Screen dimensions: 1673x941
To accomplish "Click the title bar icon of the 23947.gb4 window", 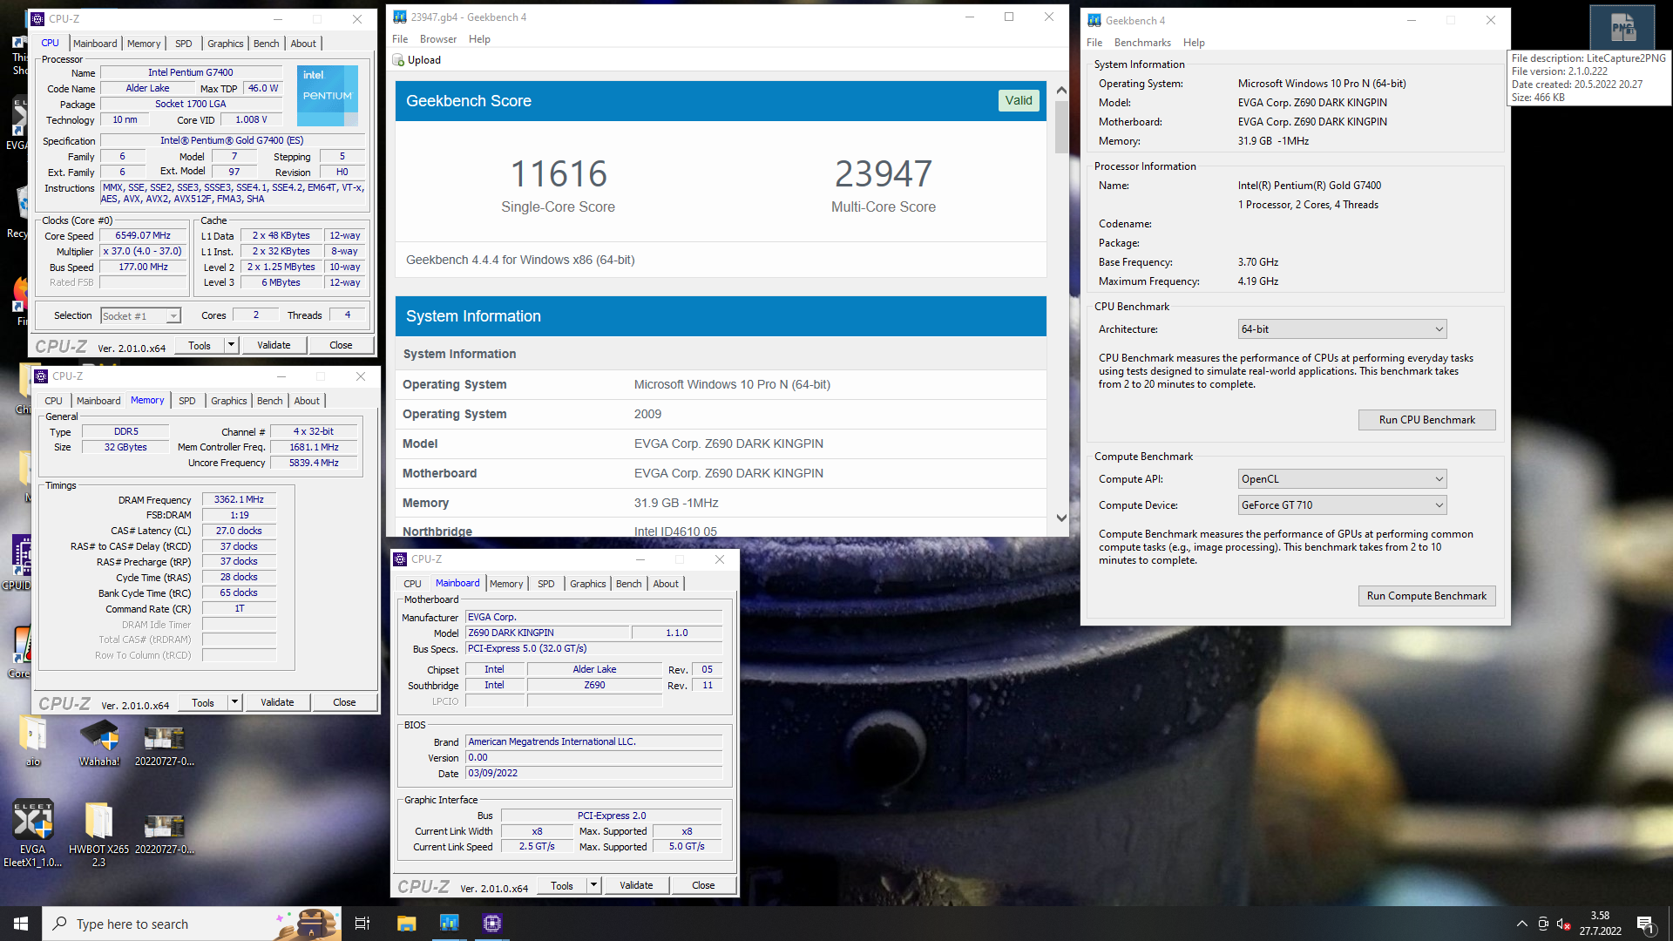I will tap(400, 17).
